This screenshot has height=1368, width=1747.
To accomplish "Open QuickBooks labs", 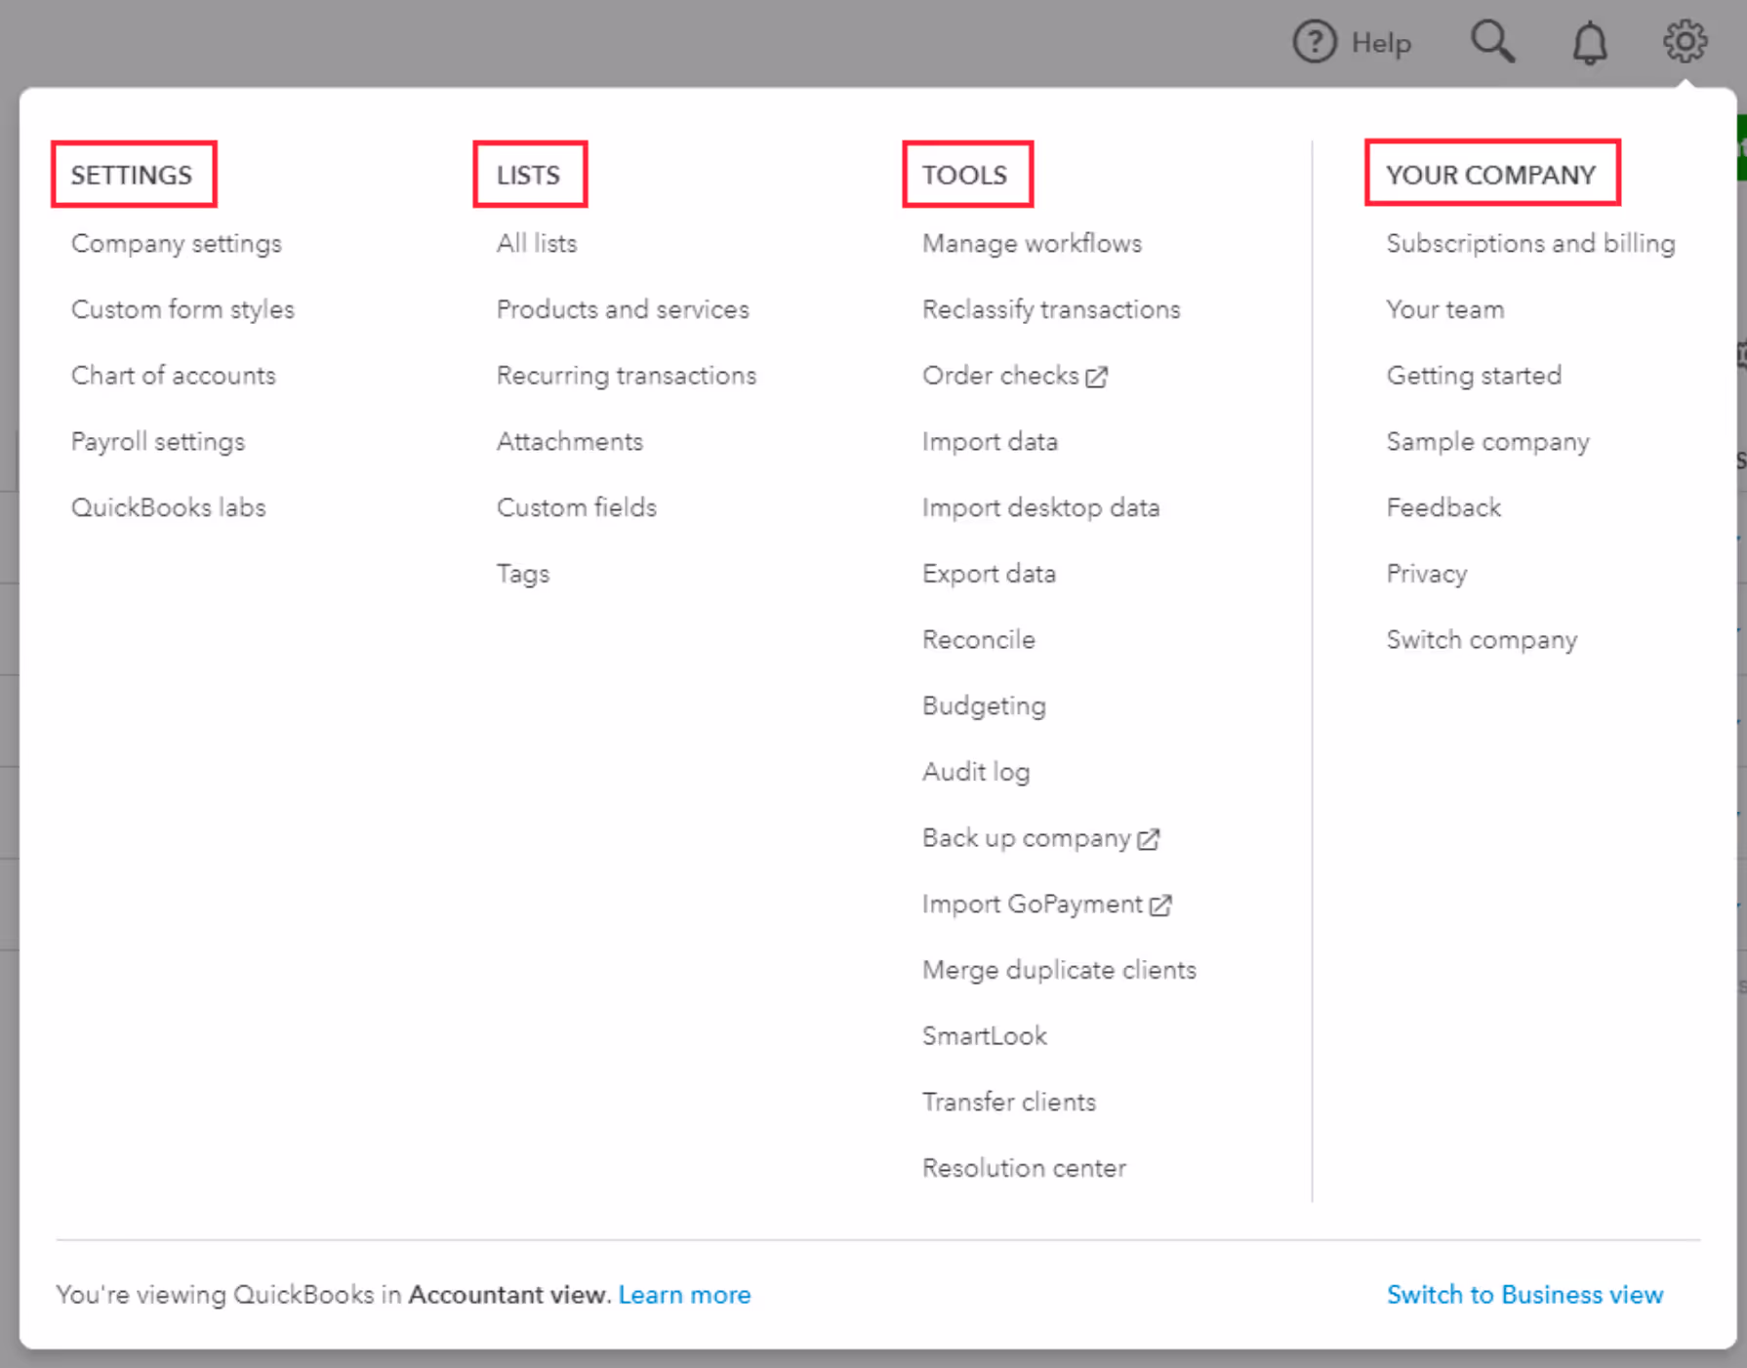I will click(169, 507).
